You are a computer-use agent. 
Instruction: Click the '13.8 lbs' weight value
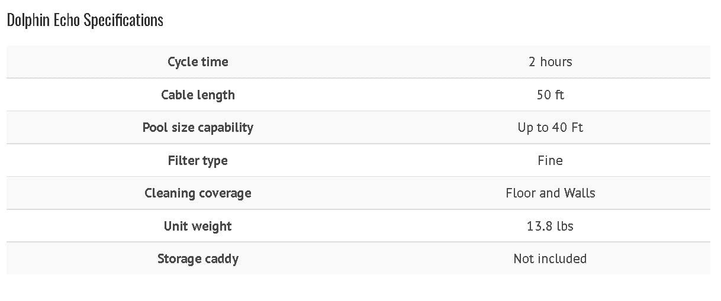click(550, 226)
